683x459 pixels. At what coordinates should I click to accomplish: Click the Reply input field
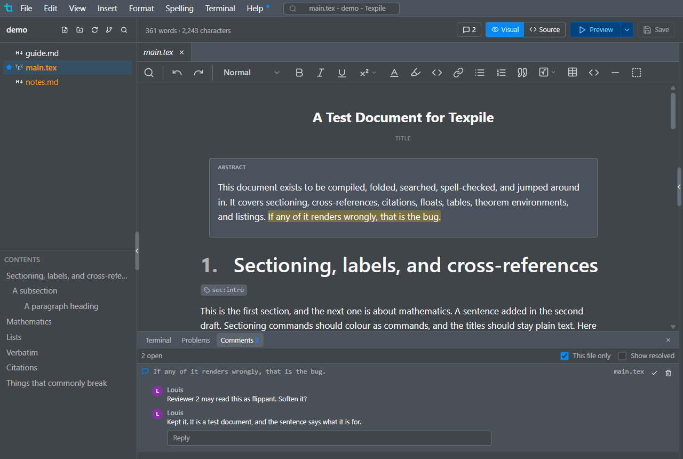(329, 438)
